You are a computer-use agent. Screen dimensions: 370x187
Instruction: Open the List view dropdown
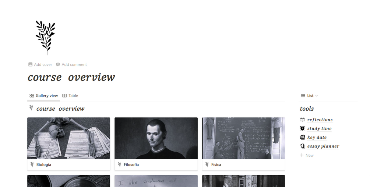(309, 96)
